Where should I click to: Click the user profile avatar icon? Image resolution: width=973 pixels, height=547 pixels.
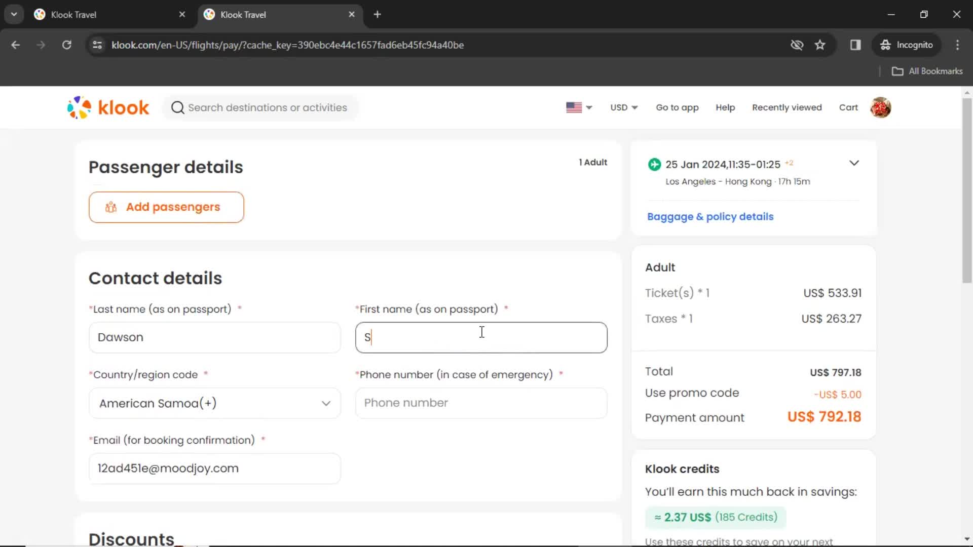[x=882, y=107]
